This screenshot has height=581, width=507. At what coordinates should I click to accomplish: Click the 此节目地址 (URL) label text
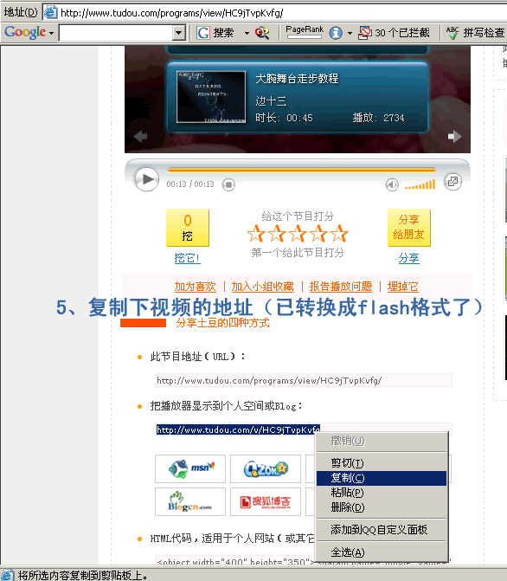tap(197, 357)
